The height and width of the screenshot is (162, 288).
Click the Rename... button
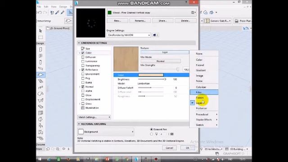point(140,21)
